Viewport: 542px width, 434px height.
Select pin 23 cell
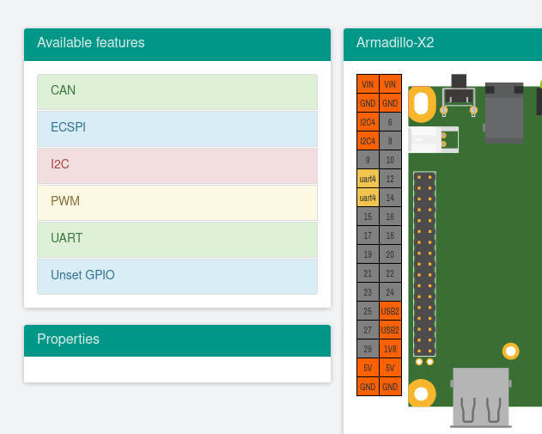368,292
